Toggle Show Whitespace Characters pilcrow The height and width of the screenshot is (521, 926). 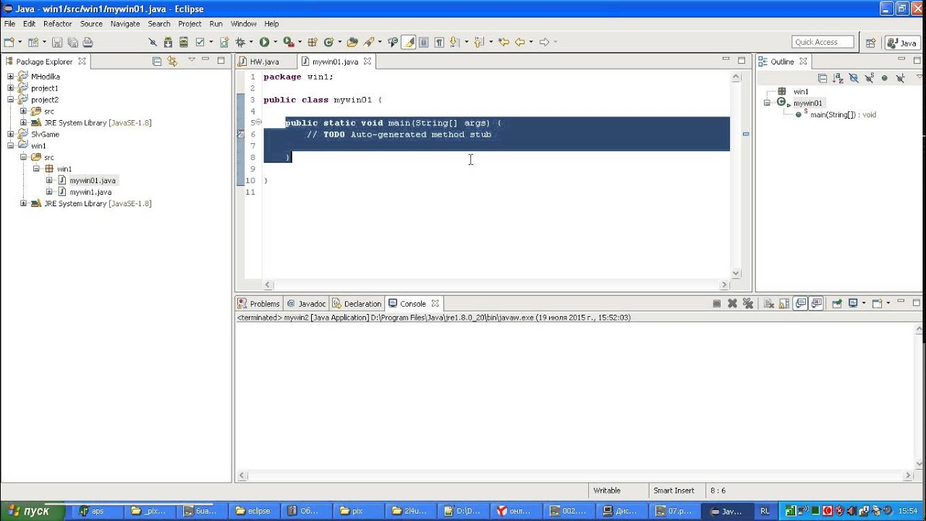[439, 43]
